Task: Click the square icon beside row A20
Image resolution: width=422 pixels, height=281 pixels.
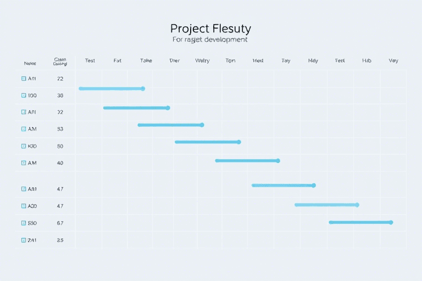Action: (23, 206)
